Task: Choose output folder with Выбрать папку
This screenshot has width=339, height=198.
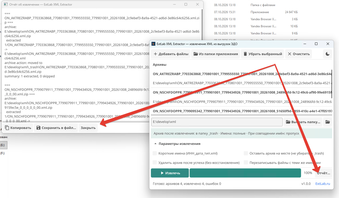Action: pos(303,122)
